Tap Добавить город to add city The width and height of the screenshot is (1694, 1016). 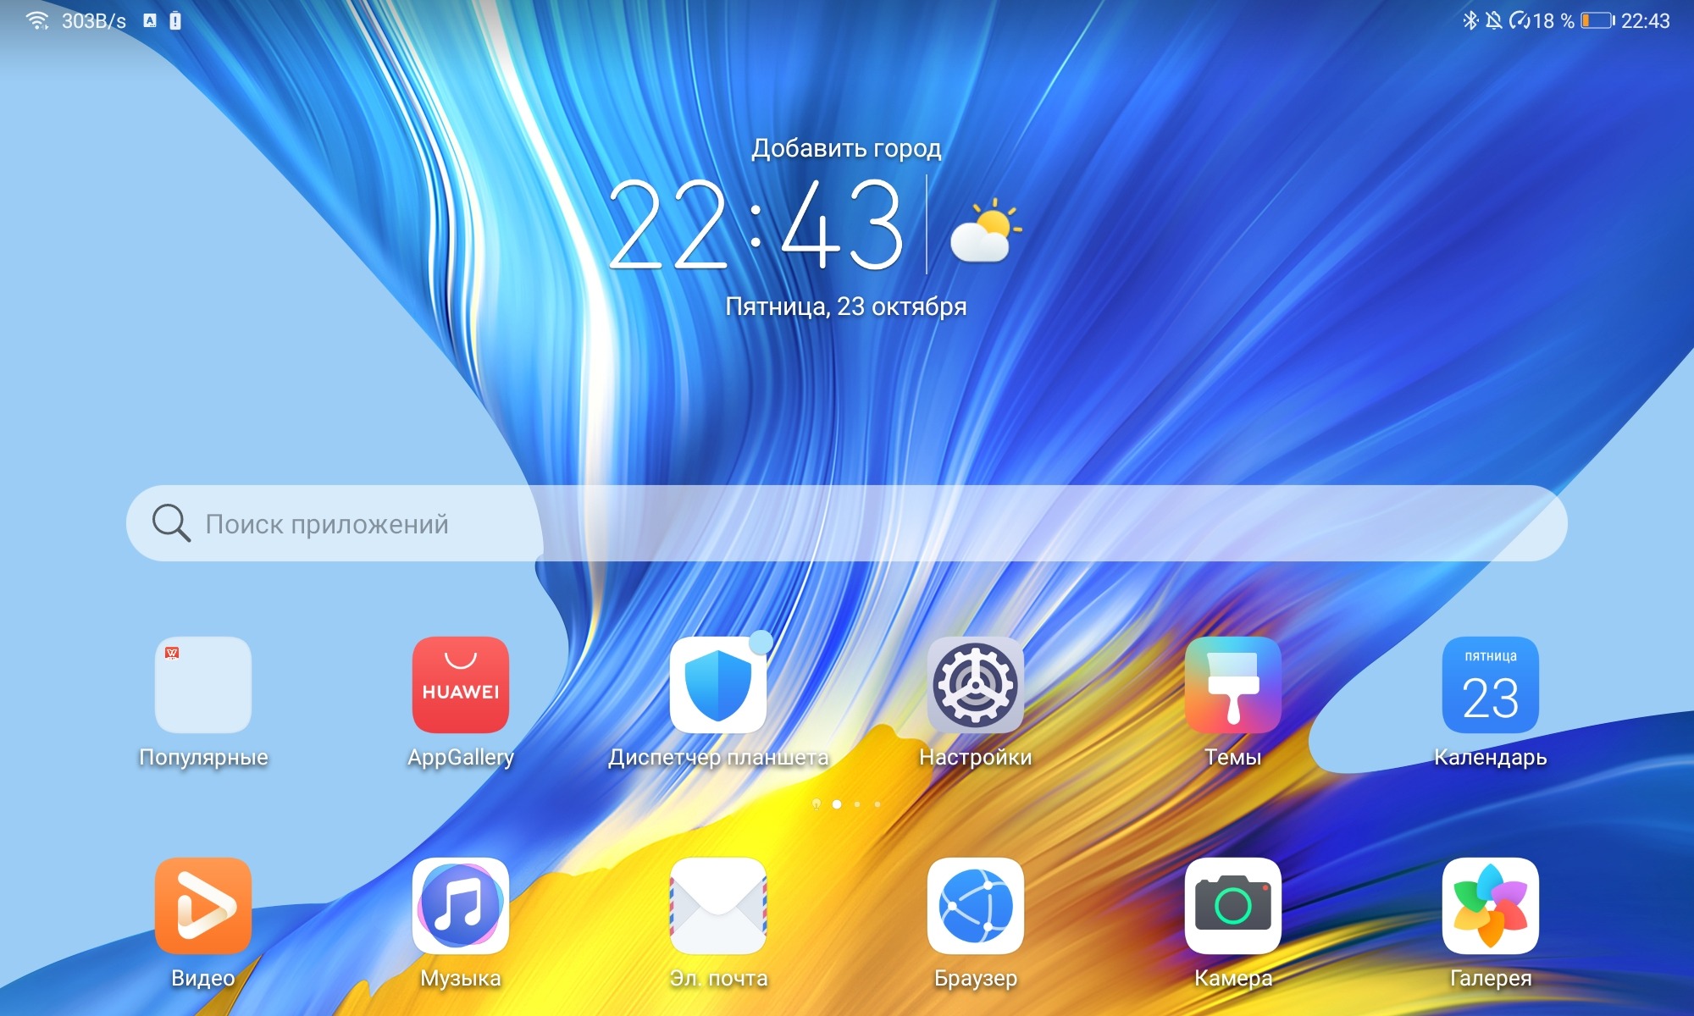pos(846,148)
